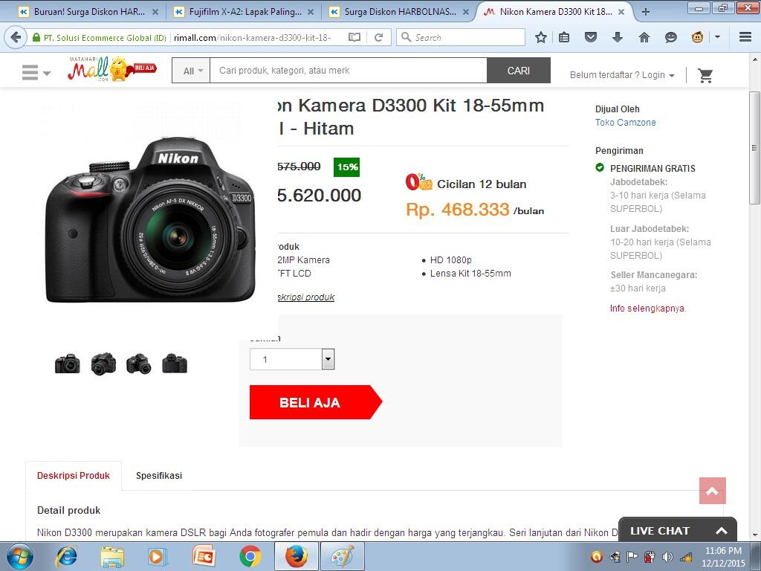Image resolution: width=761 pixels, height=571 pixels.
Task: Click the 15% discount badge
Action: 346,167
